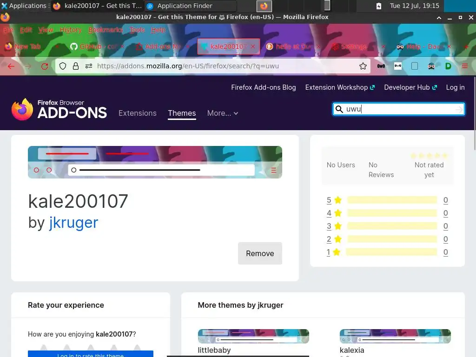Viewport: 476px width, 357px height.
Task: Remove the kale200107 theme
Action: click(260, 253)
